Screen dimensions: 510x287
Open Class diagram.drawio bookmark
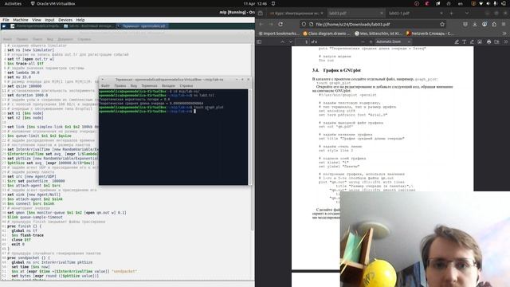(327, 33)
